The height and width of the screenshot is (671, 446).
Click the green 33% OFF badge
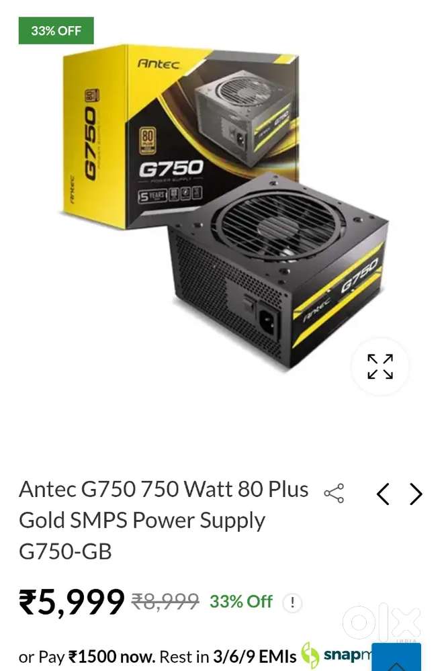pyautogui.click(x=56, y=30)
